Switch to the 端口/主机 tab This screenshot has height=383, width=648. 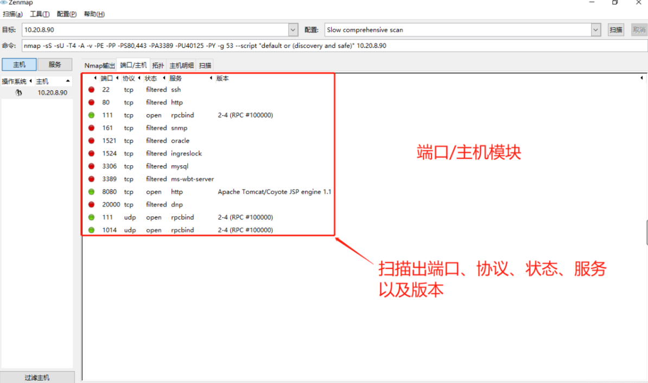coord(133,65)
